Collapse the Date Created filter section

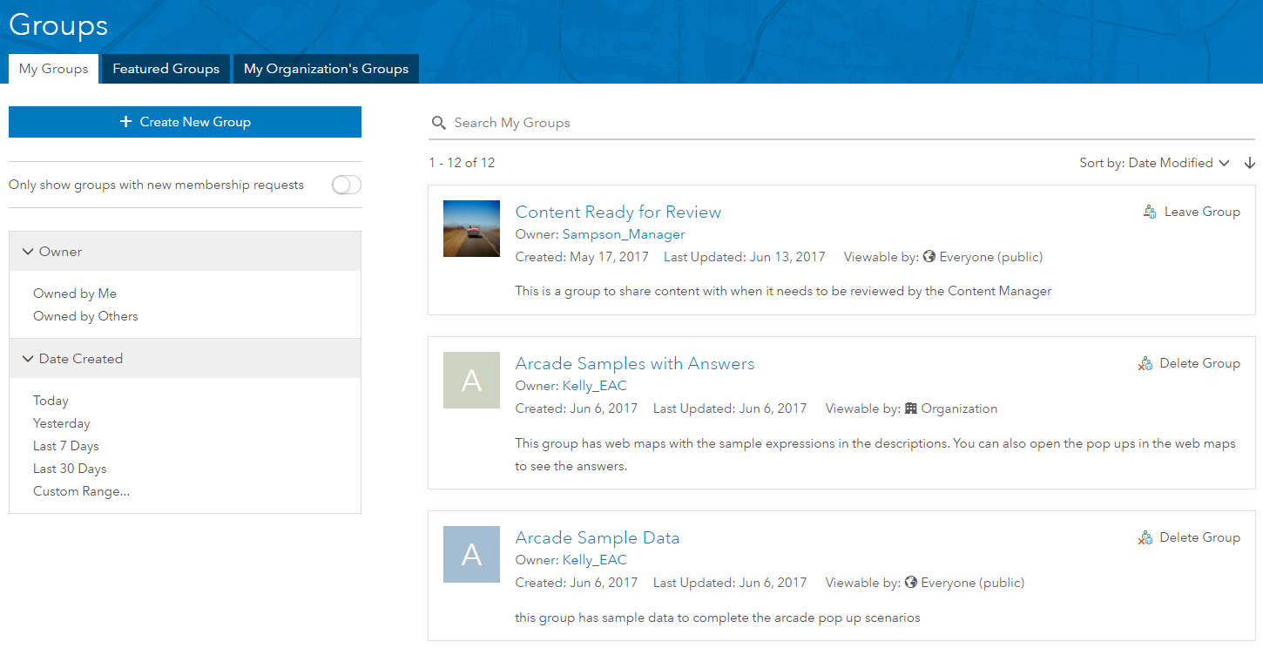(28, 359)
